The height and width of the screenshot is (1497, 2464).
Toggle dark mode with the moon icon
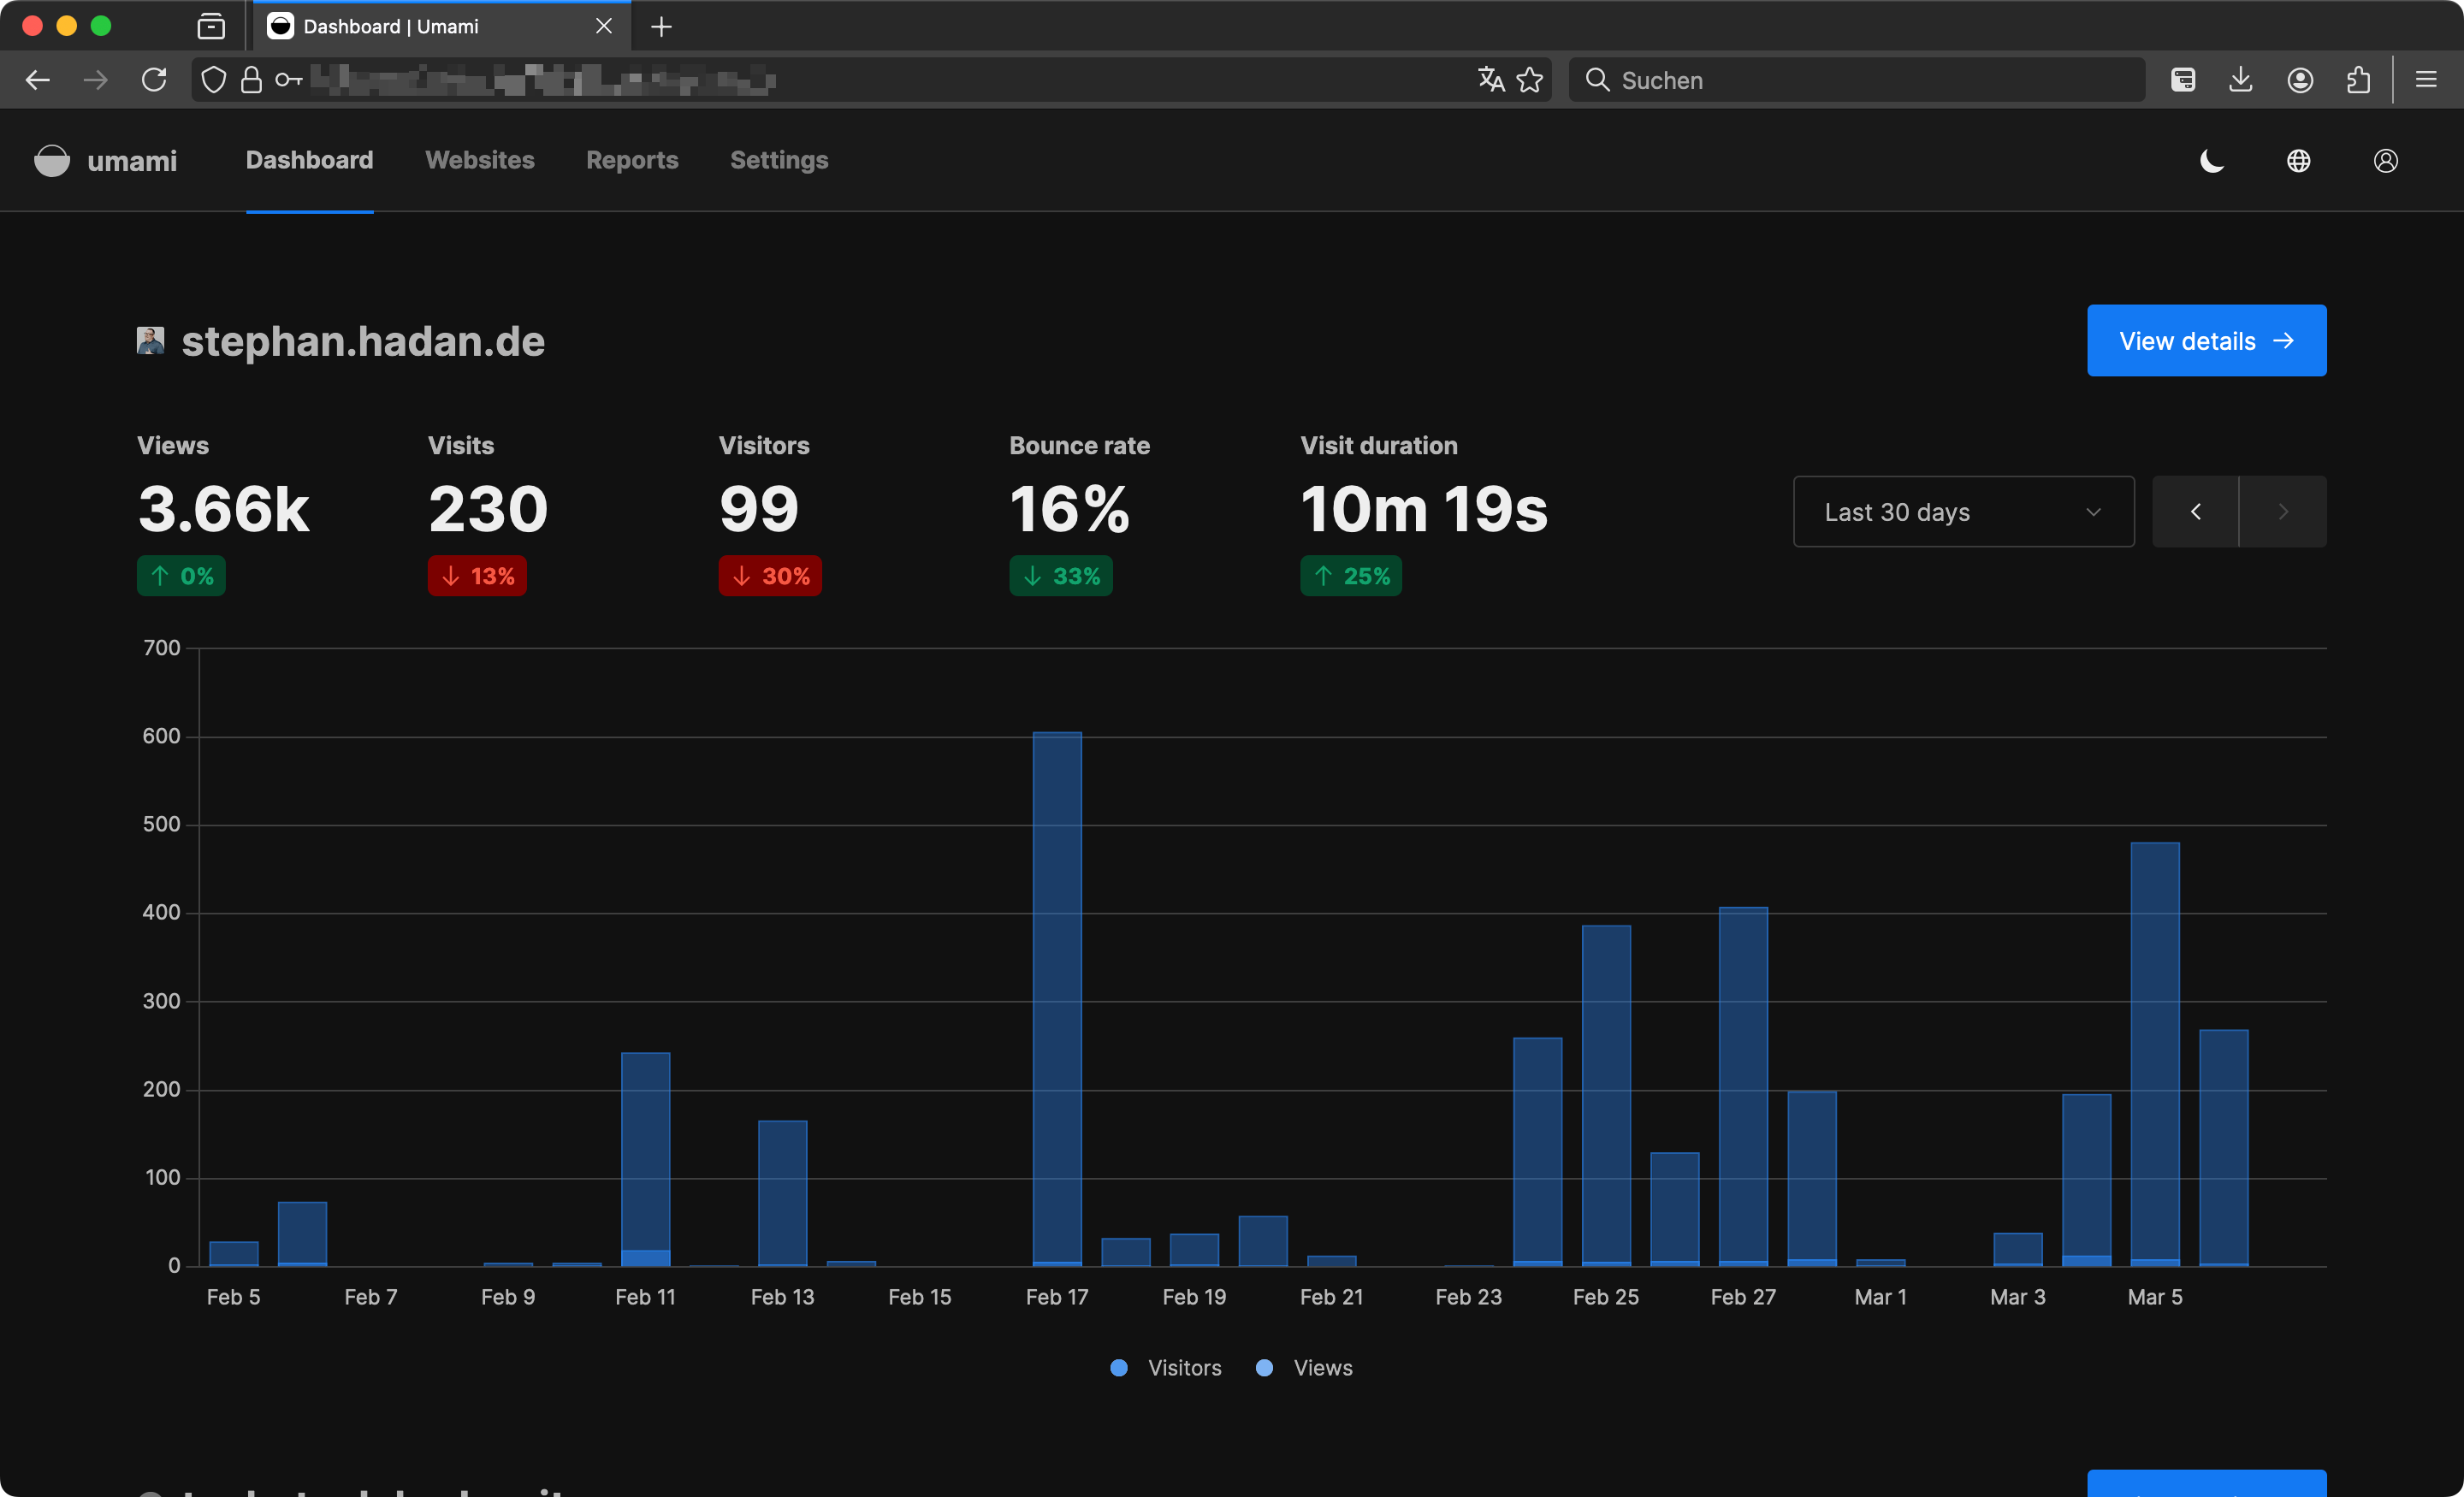(x=2211, y=161)
